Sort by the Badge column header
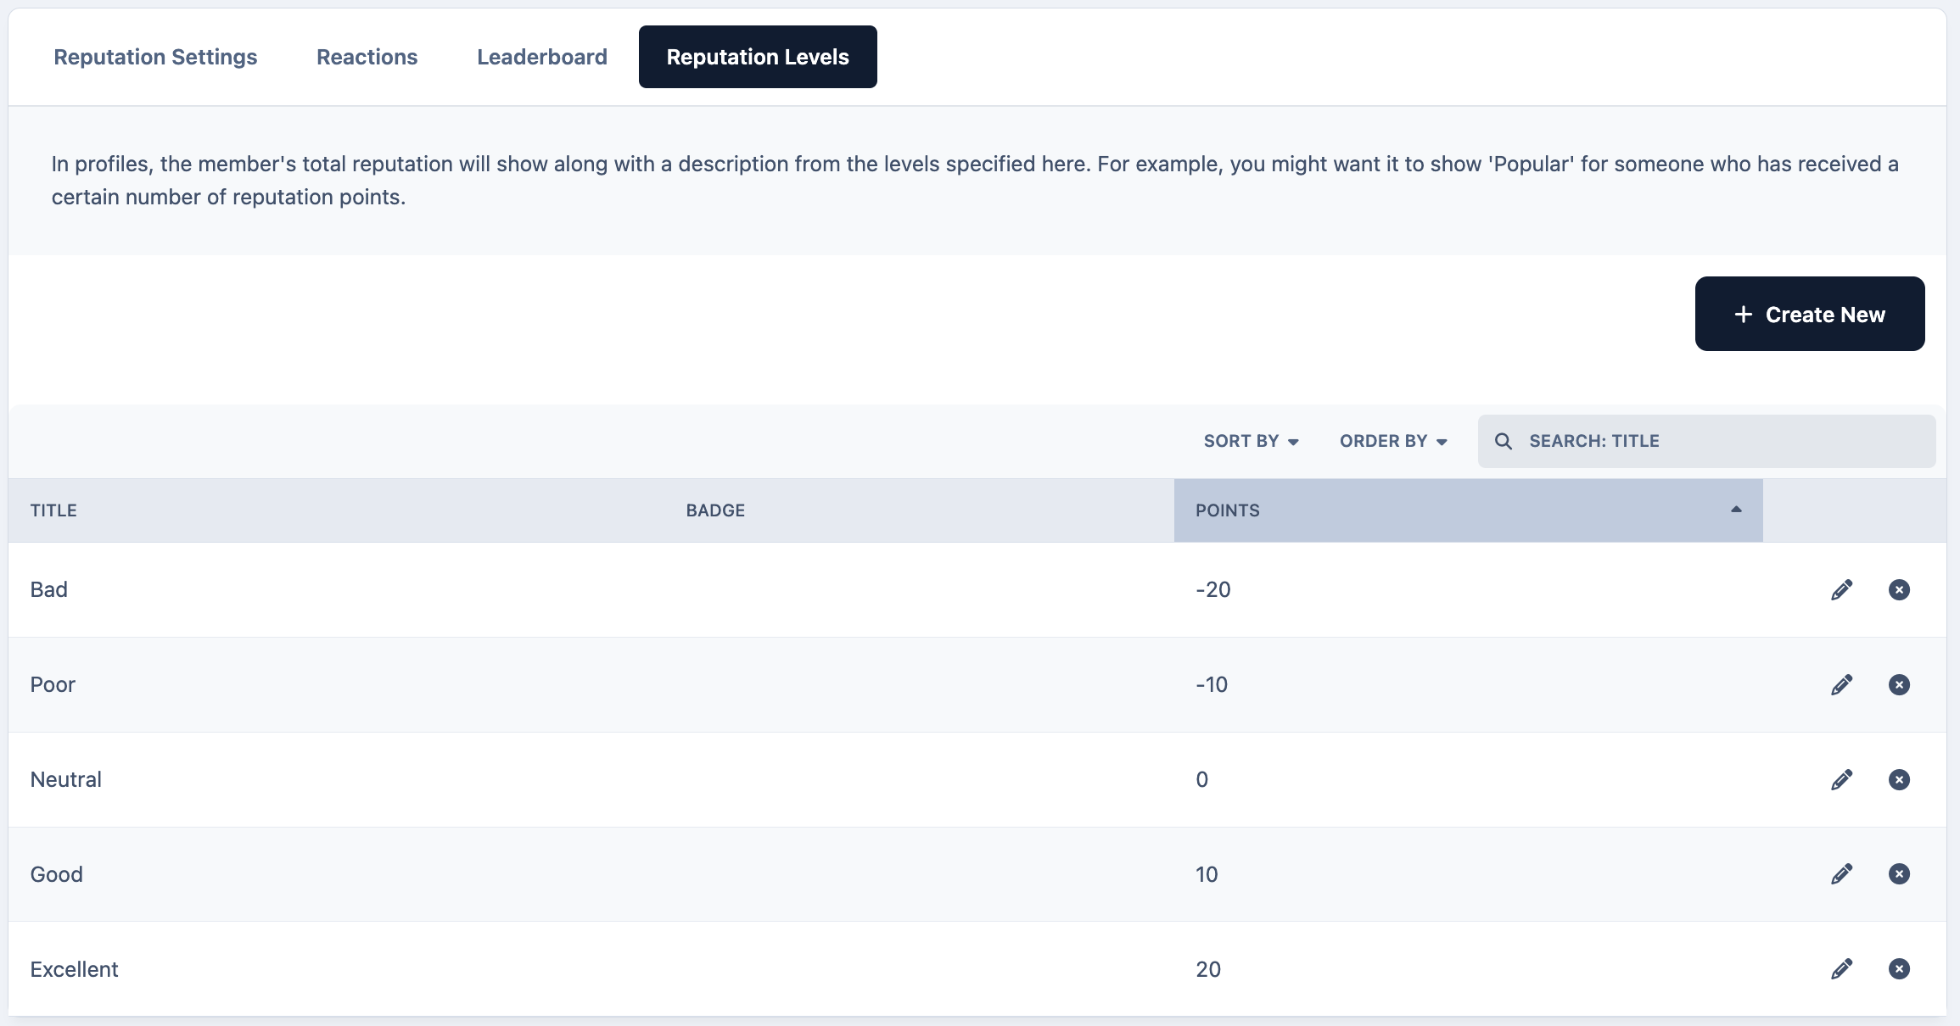Screen dimensions: 1960x1026 pyautogui.click(x=715, y=510)
